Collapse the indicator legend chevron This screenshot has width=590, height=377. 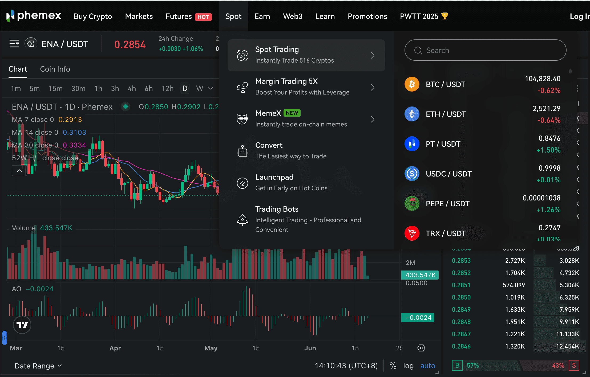coord(19,171)
